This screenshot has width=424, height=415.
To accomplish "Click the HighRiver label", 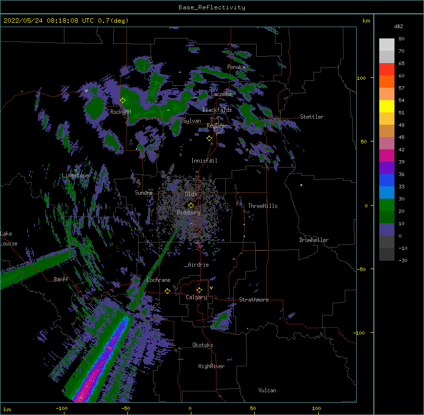I will (x=212, y=366).
